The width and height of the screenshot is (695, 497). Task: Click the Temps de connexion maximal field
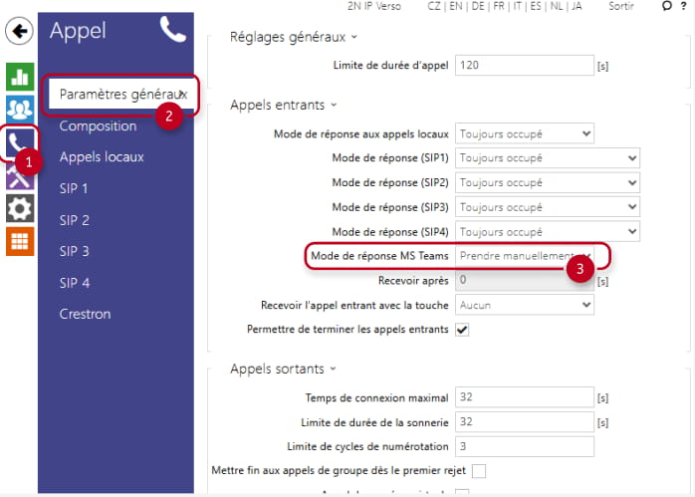tap(525, 397)
